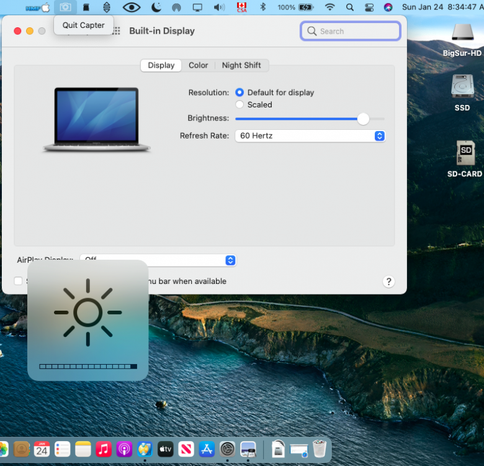Click the eye icon in menu bar
Viewport: 484px width, 466px height.
pyautogui.click(x=132, y=7)
